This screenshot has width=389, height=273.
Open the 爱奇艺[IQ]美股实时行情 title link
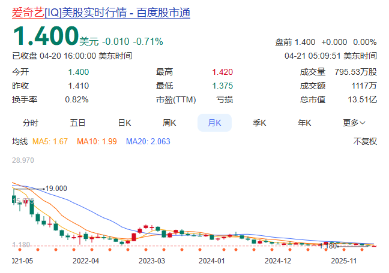[x=101, y=13]
